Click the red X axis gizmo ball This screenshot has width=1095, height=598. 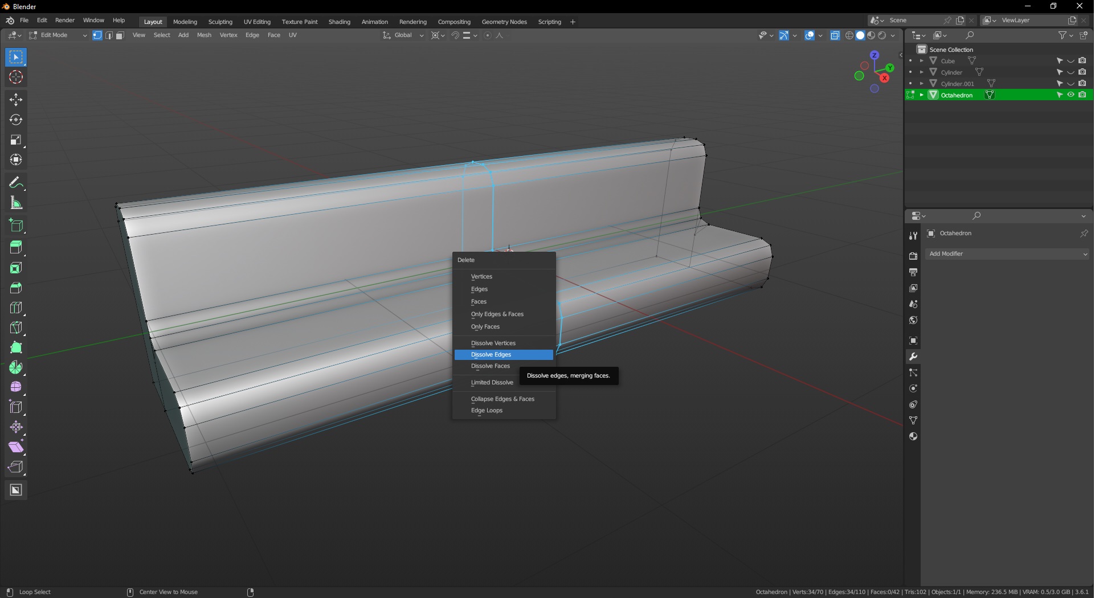click(885, 78)
